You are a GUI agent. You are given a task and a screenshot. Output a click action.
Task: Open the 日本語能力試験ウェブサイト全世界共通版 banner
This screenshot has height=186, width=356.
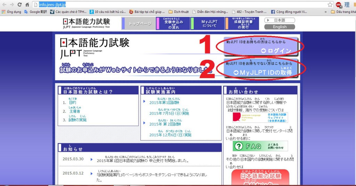[260, 118]
